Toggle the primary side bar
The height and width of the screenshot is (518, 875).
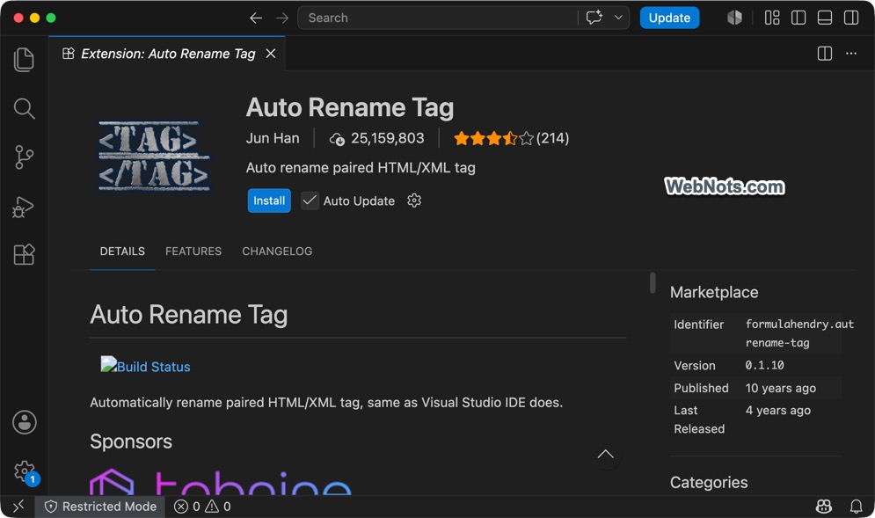[798, 18]
